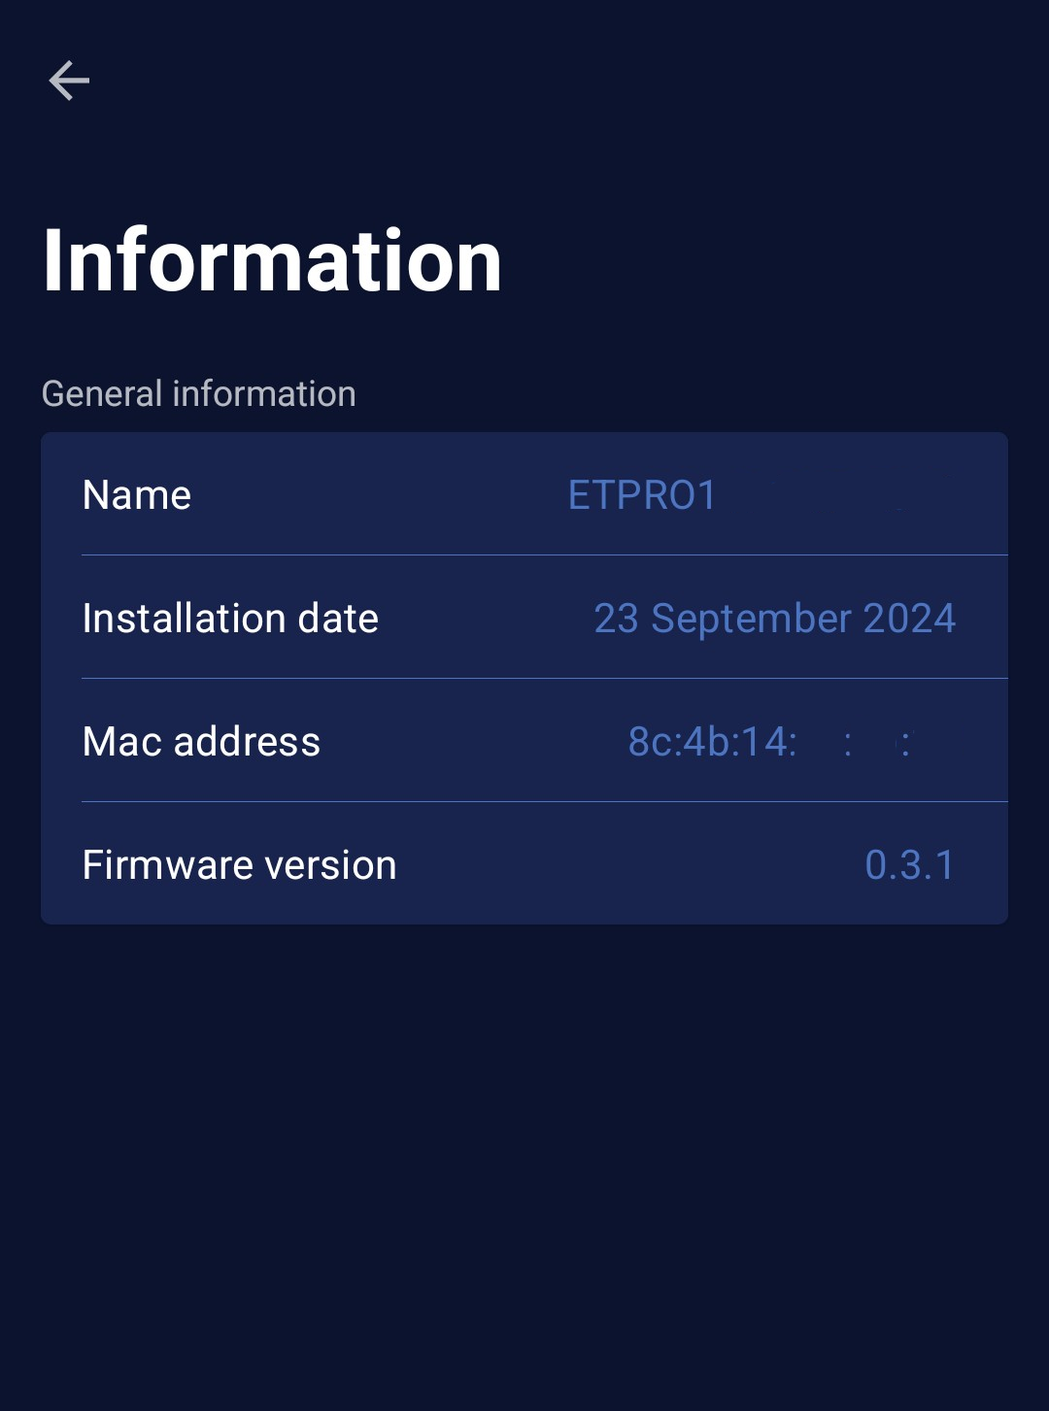The width and height of the screenshot is (1049, 1411).
Task: Click the General information section header
Action: tap(198, 394)
